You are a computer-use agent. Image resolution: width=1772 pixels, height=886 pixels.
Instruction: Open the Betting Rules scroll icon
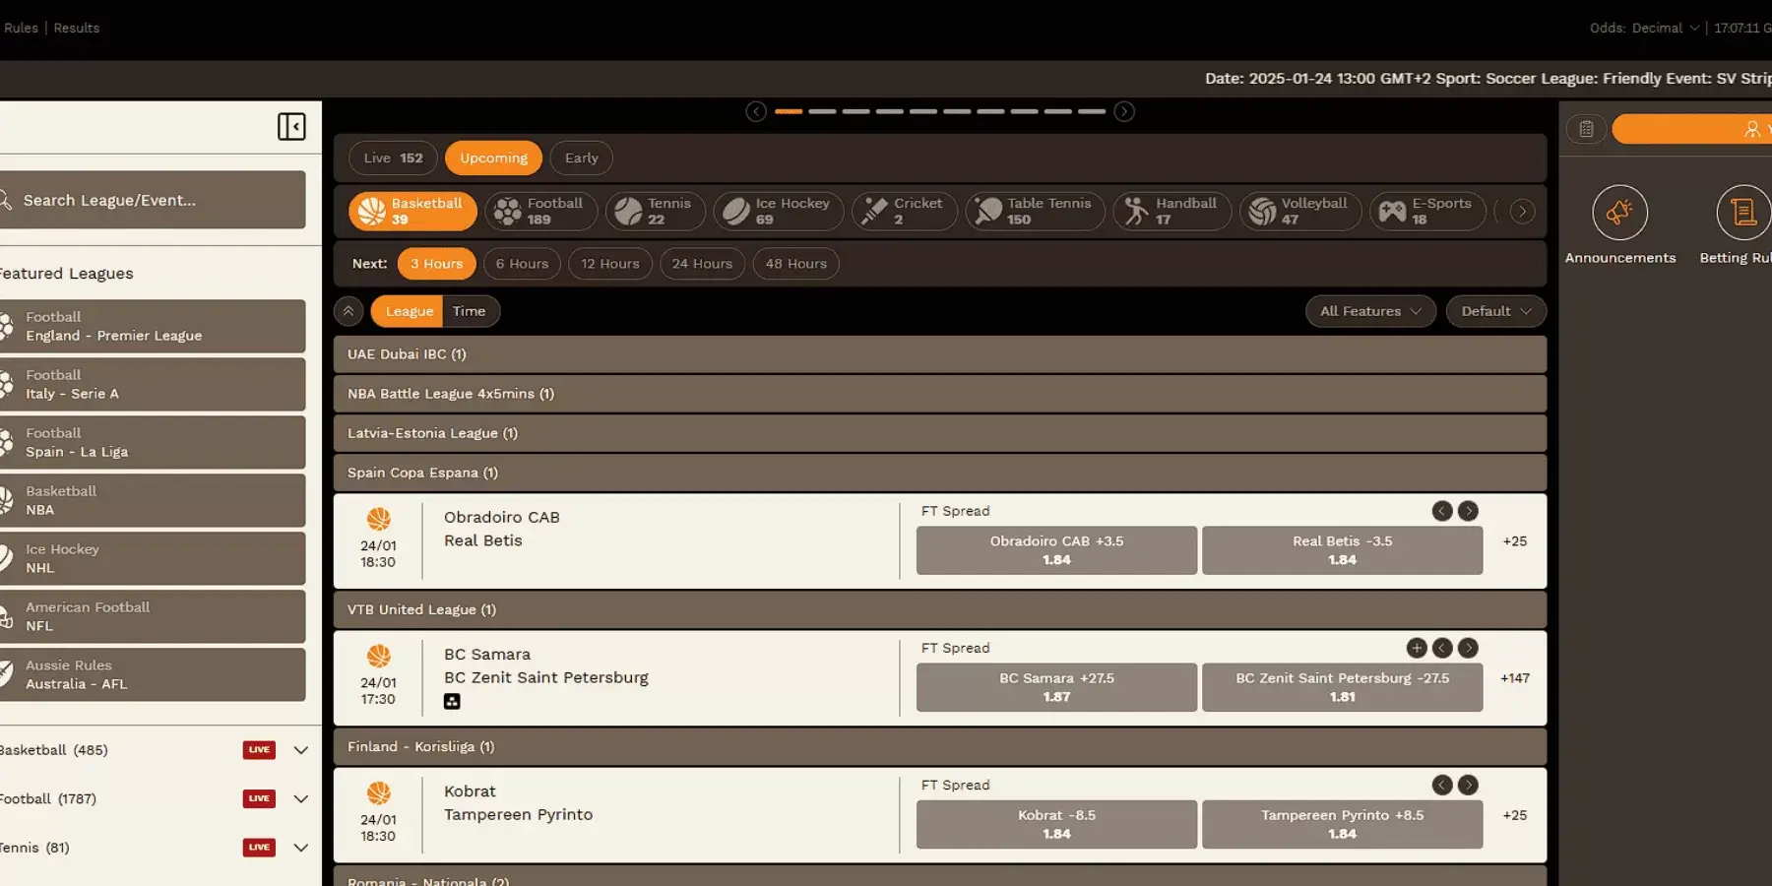[x=1743, y=213]
